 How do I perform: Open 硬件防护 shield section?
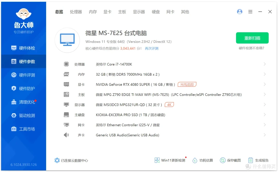tap(23, 88)
